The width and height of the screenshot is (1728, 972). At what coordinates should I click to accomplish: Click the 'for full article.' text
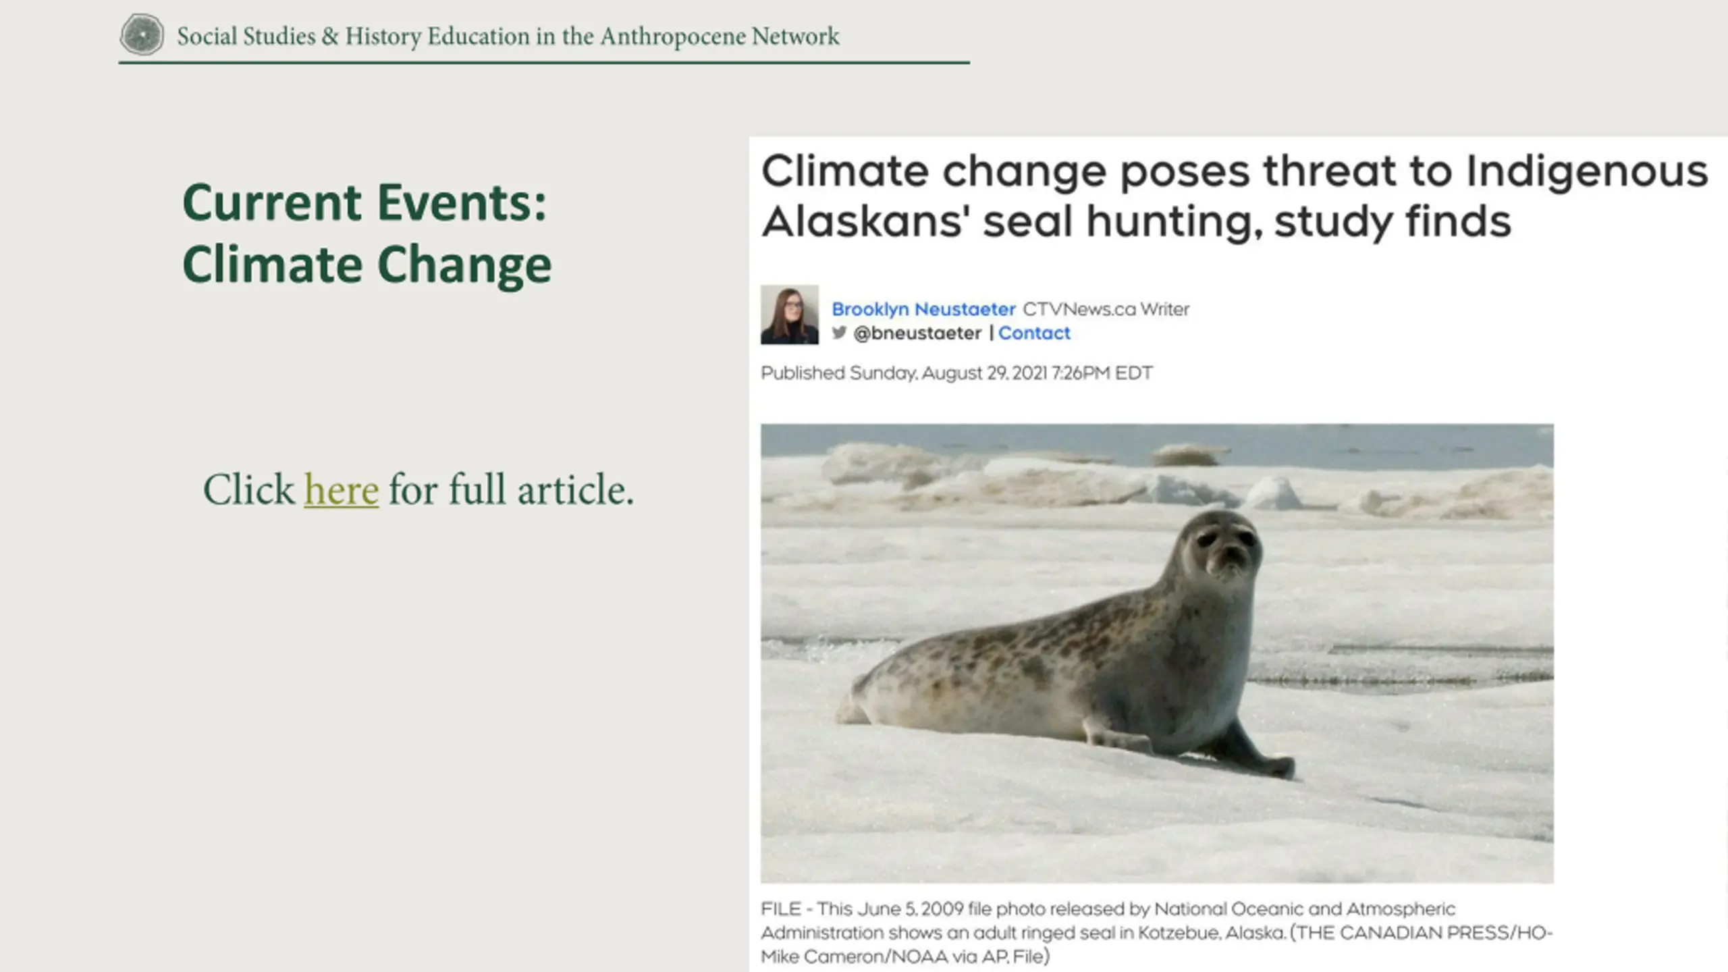coord(512,489)
